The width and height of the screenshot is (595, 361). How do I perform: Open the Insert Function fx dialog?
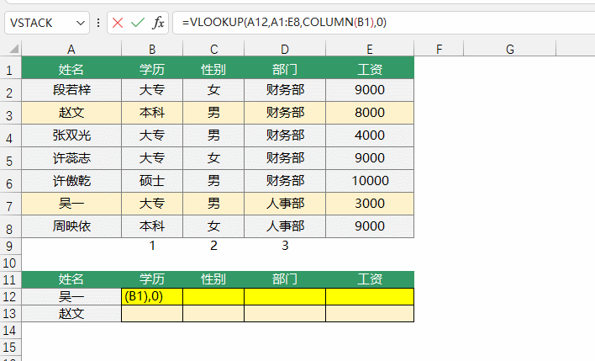point(158,23)
